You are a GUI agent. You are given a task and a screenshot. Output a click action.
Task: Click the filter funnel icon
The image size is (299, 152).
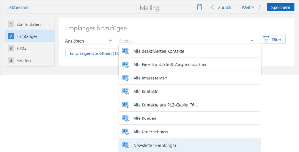tap(266, 40)
